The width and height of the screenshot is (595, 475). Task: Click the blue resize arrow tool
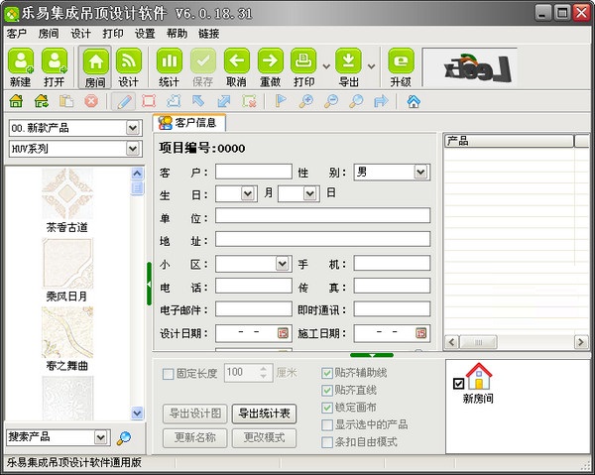click(x=224, y=101)
